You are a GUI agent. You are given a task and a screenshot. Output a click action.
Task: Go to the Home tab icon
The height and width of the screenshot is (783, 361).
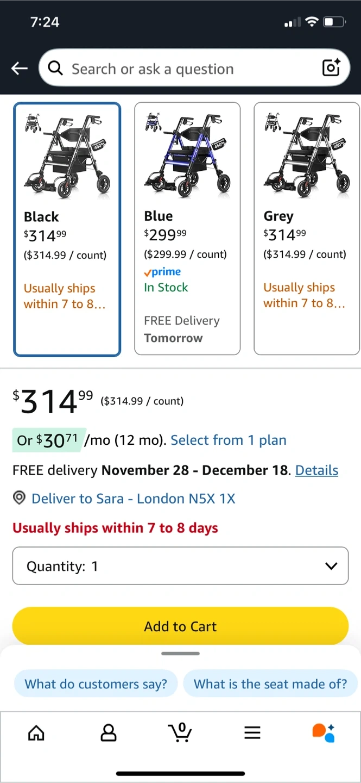[36, 733]
